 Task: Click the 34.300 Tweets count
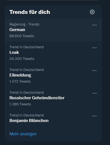22,58
